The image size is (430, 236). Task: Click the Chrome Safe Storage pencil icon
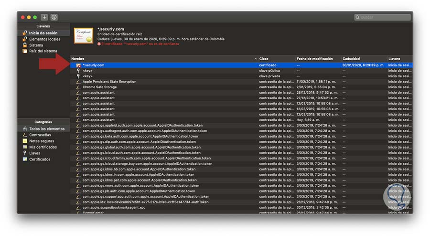[78, 87]
